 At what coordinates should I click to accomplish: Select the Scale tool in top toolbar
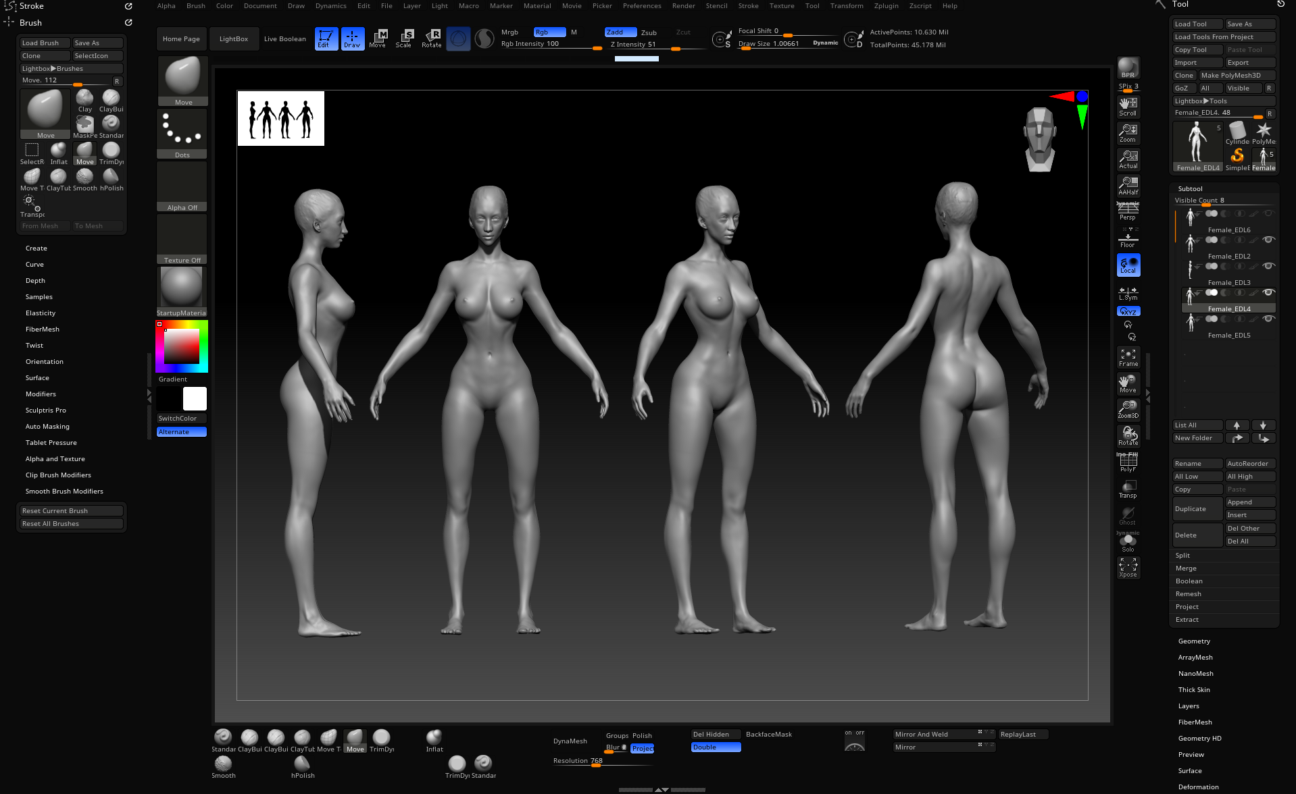pos(403,38)
